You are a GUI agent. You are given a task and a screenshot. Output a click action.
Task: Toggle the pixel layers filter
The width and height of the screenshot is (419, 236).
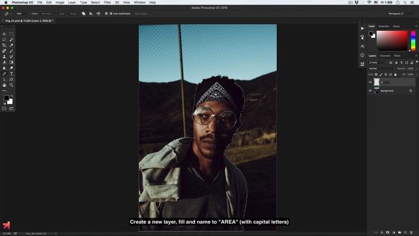click(391, 62)
